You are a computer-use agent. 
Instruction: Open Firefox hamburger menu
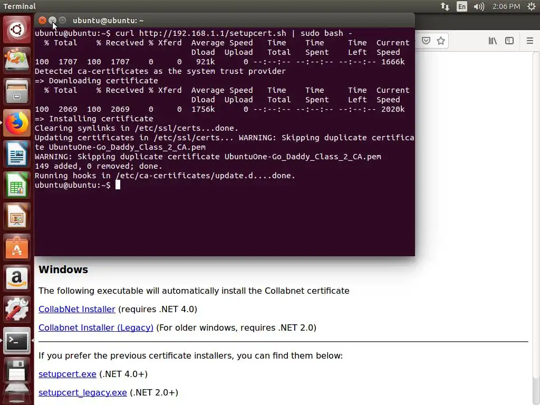click(529, 41)
